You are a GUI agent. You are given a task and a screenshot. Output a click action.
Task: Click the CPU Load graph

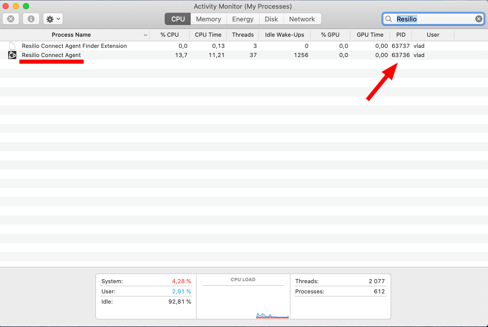pos(243,299)
